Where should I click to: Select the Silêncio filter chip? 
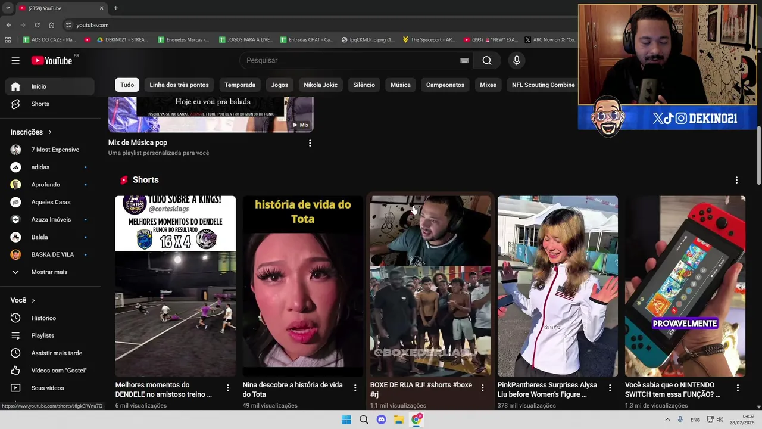point(364,85)
